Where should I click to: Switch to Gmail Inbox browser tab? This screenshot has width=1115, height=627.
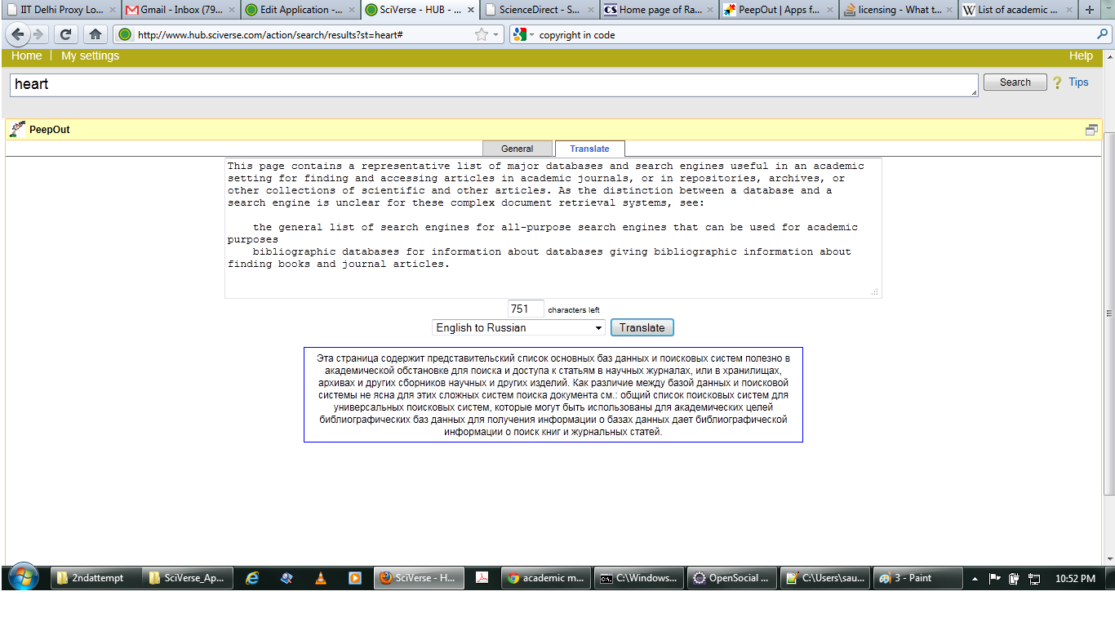[x=181, y=10]
